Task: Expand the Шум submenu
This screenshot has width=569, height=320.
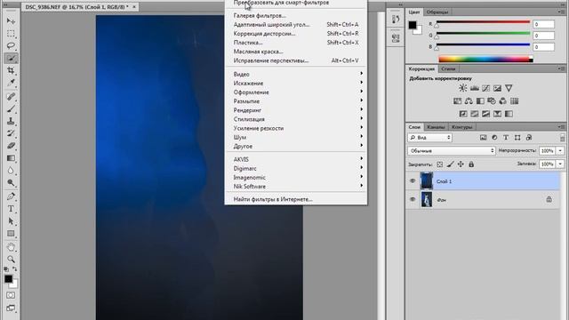Action: pos(296,137)
